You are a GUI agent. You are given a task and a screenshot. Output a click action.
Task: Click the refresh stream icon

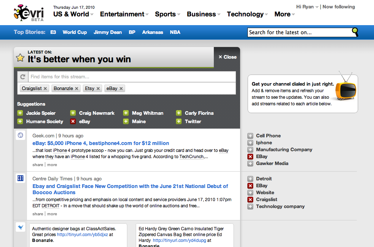point(23,77)
